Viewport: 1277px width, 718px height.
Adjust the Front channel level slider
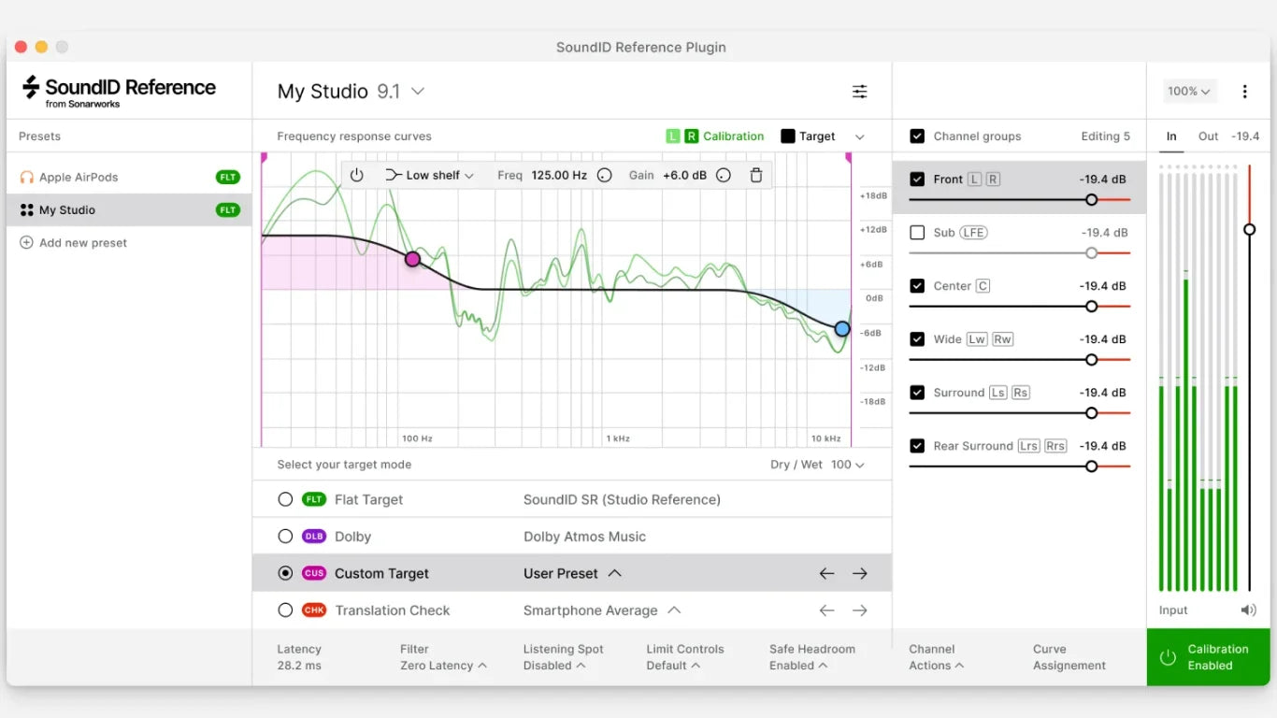coord(1019,199)
